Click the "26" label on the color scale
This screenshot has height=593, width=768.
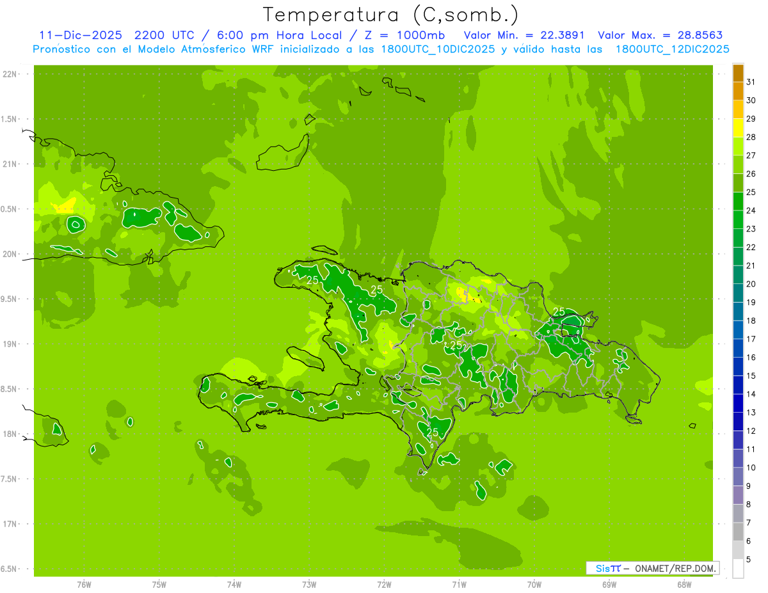(751, 174)
